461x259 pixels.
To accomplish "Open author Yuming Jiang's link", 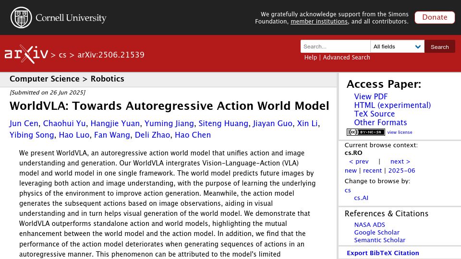I will point(169,123).
